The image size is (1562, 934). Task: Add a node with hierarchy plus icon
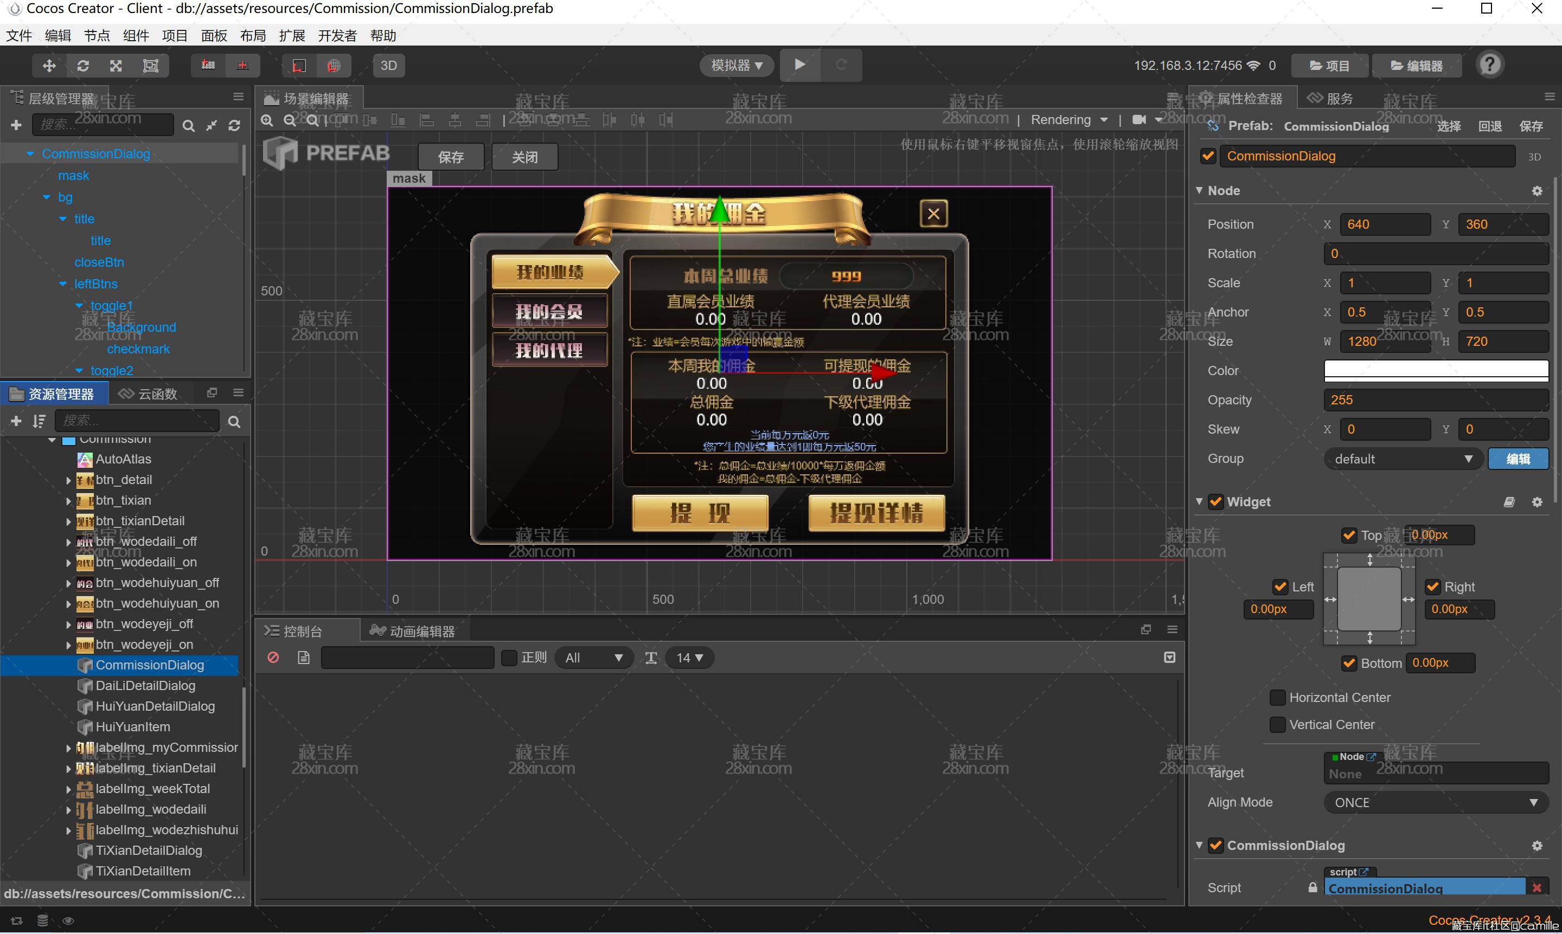tap(16, 125)
